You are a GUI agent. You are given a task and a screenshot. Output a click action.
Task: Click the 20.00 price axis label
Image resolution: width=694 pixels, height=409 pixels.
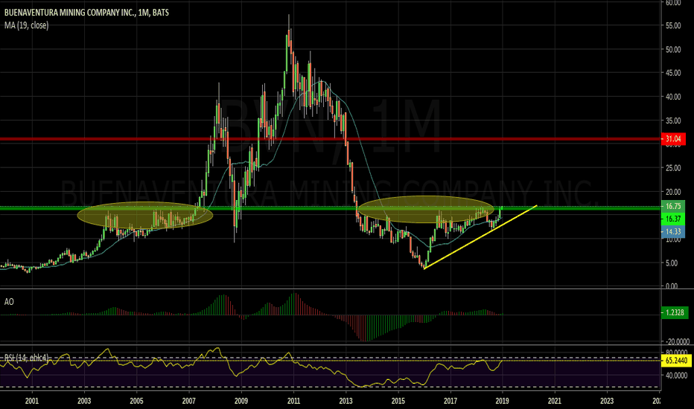(672, 192)
